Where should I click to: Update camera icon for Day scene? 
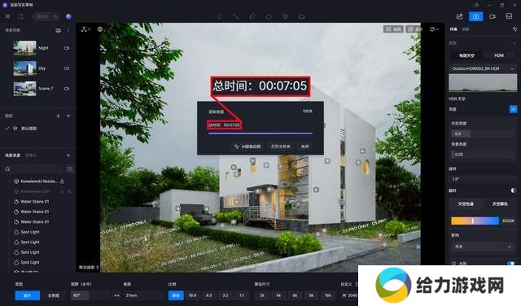67,68
